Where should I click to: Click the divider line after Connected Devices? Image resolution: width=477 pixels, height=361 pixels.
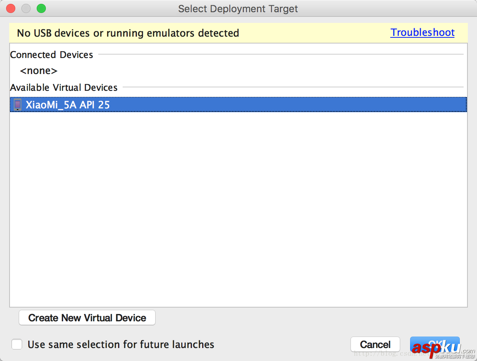pos(281,55)
